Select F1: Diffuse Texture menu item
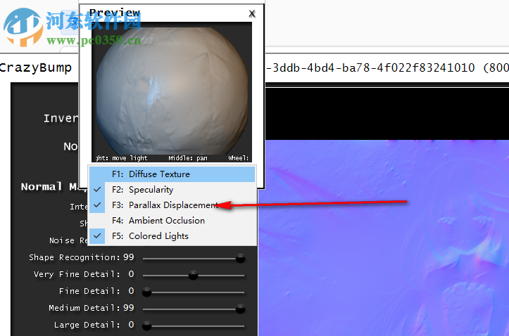Image resolution: width=509 pixels, height=336 pixels. coord(172,174)
